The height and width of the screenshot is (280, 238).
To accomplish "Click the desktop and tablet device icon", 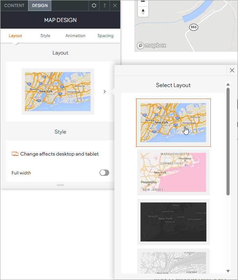I will (15, 154).
